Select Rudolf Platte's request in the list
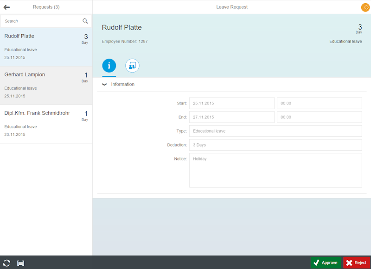The image size is (371, 269). click(46, 46)
